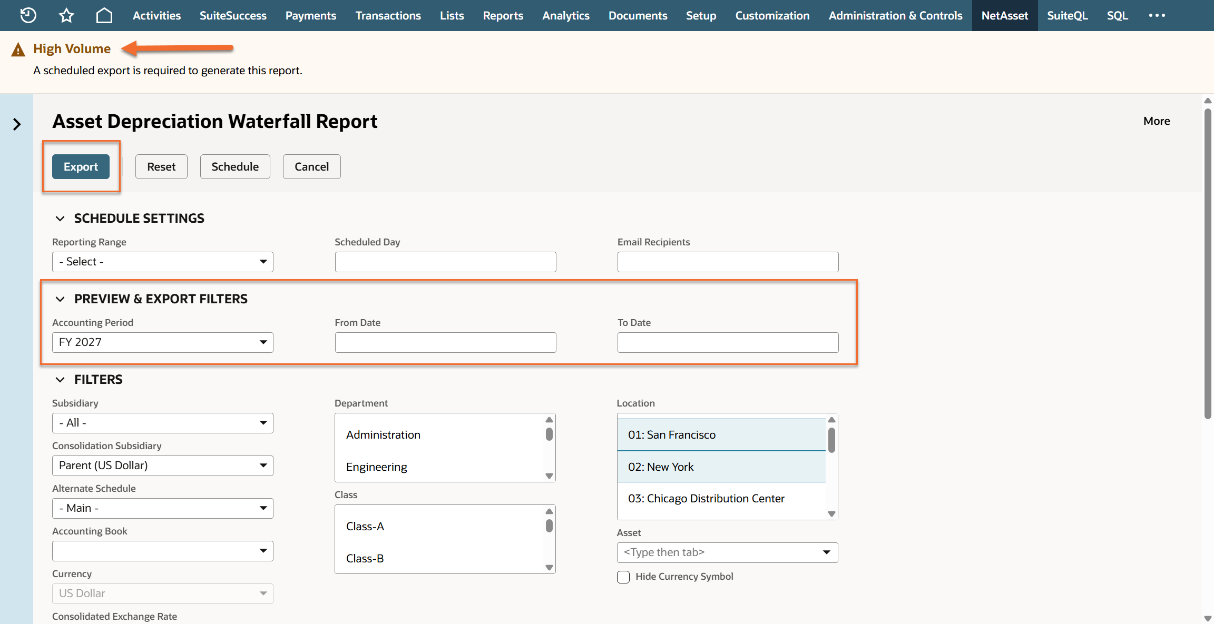The image size is (1214, 624).
Task: Collapse the Schedule Settings section
Action: click(x=60, y=219)
